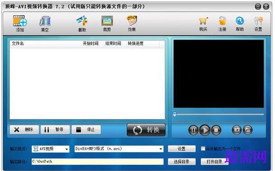The image size is (275, 171).
Task: Click the 删除 delete button
Action: click(24, 129)
